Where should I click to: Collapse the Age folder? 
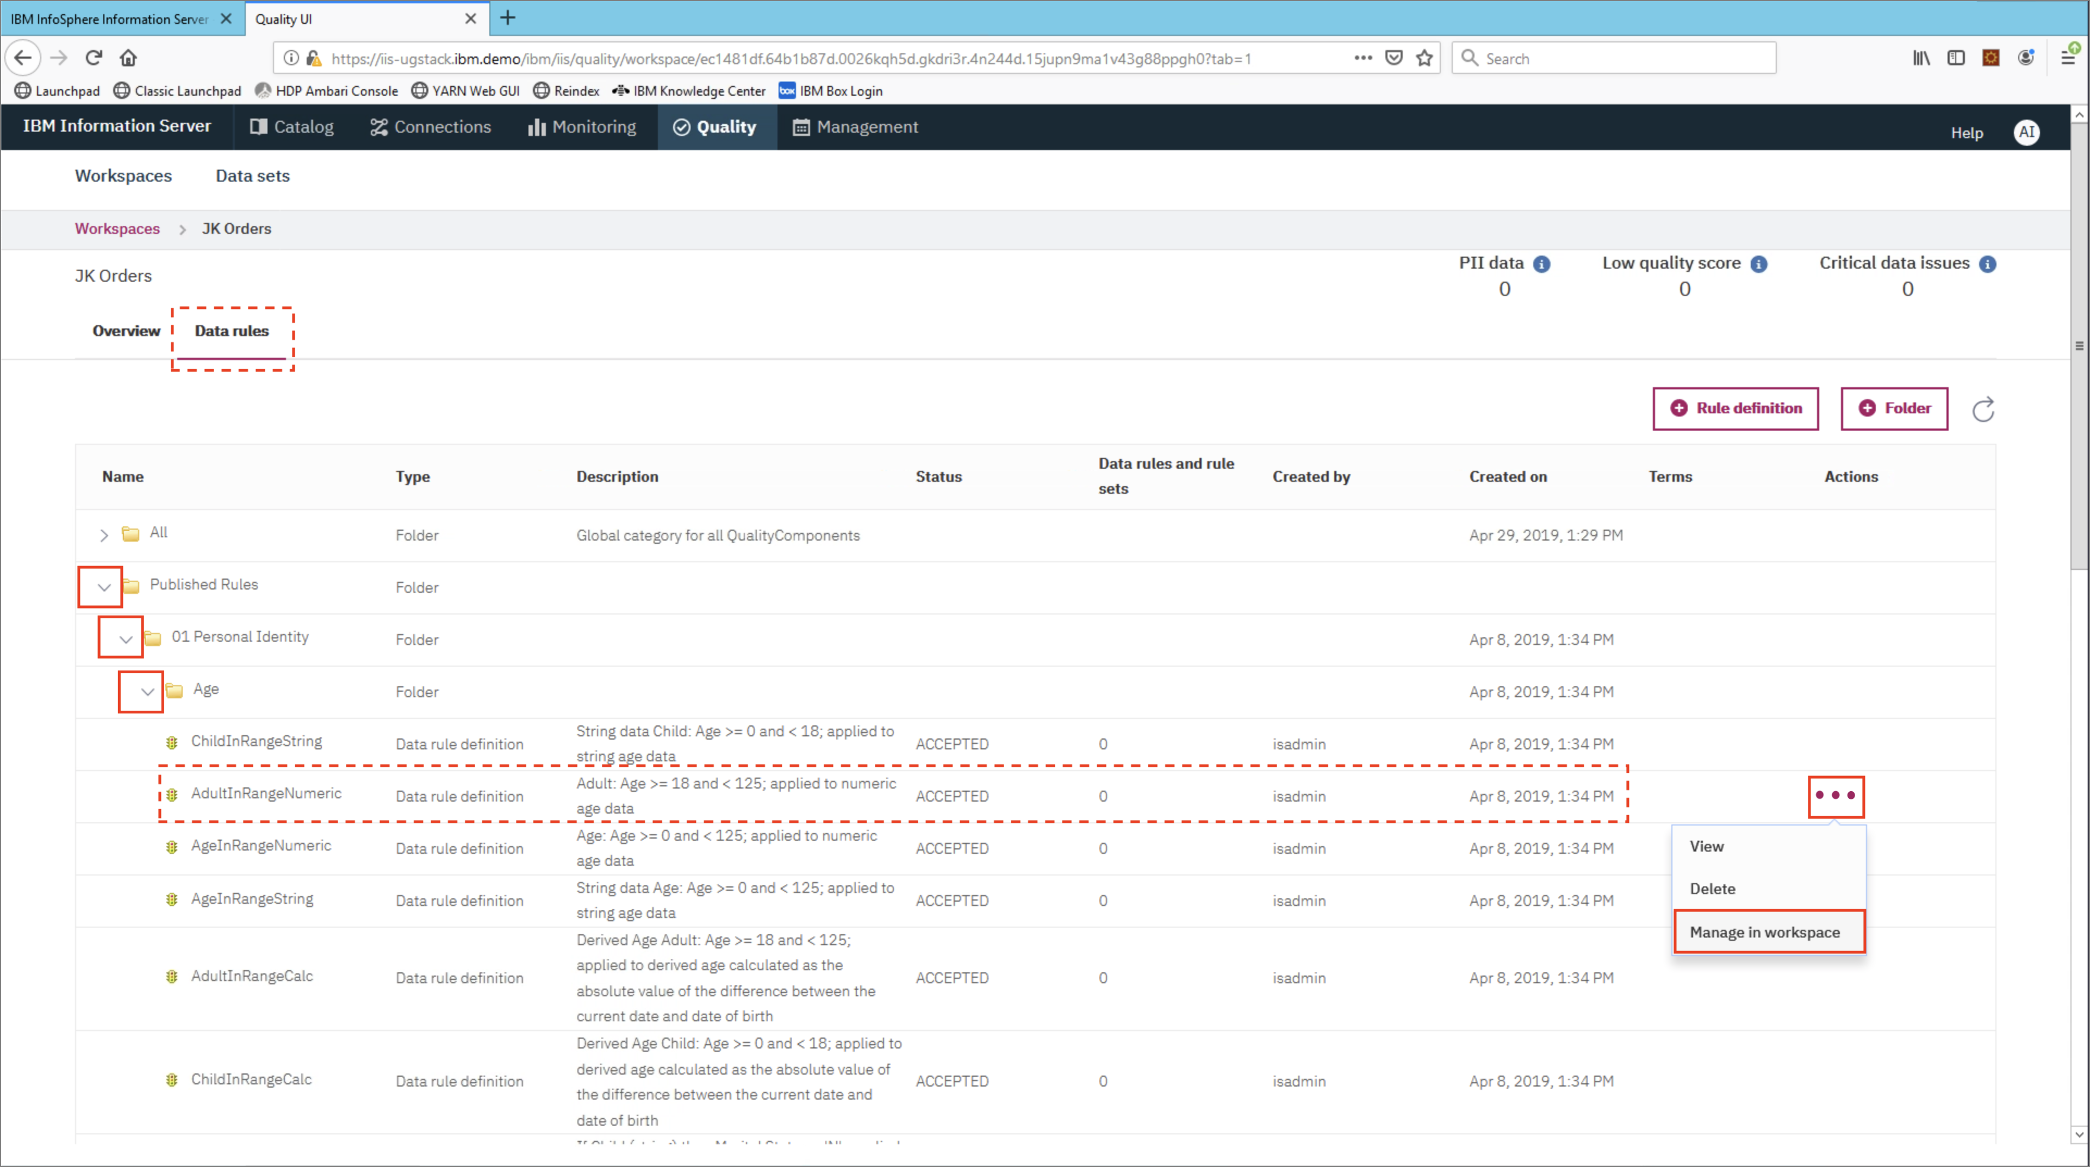click(x=147, y=691)
